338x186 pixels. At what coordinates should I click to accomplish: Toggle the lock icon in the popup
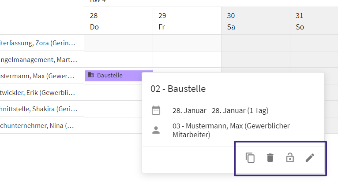(290, 157)
